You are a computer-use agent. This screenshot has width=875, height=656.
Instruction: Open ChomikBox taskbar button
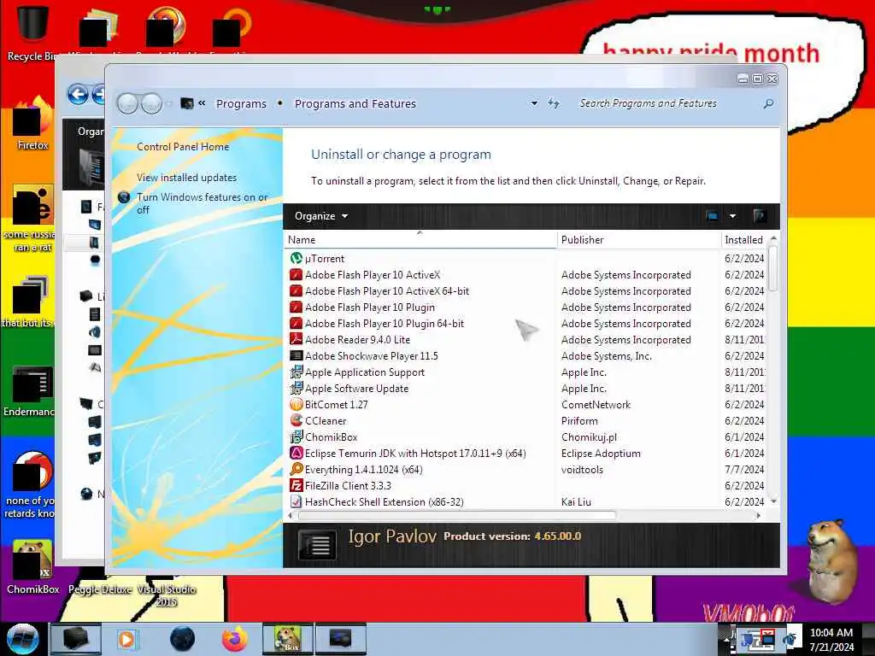point(287,639)
